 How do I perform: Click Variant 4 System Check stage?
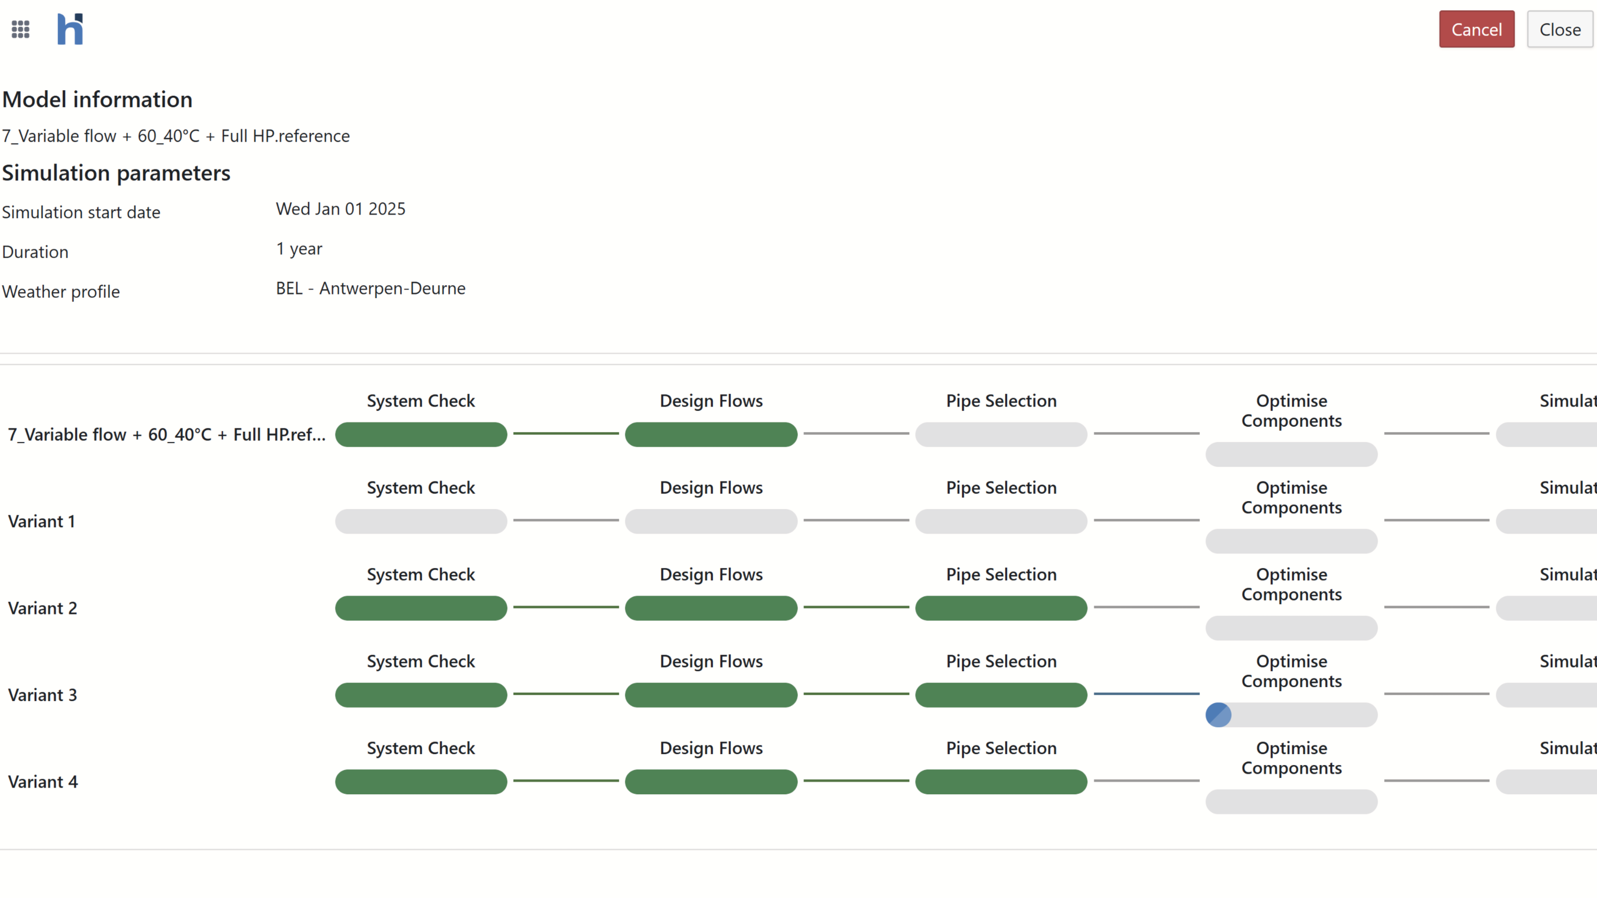[x=421, y=781]
